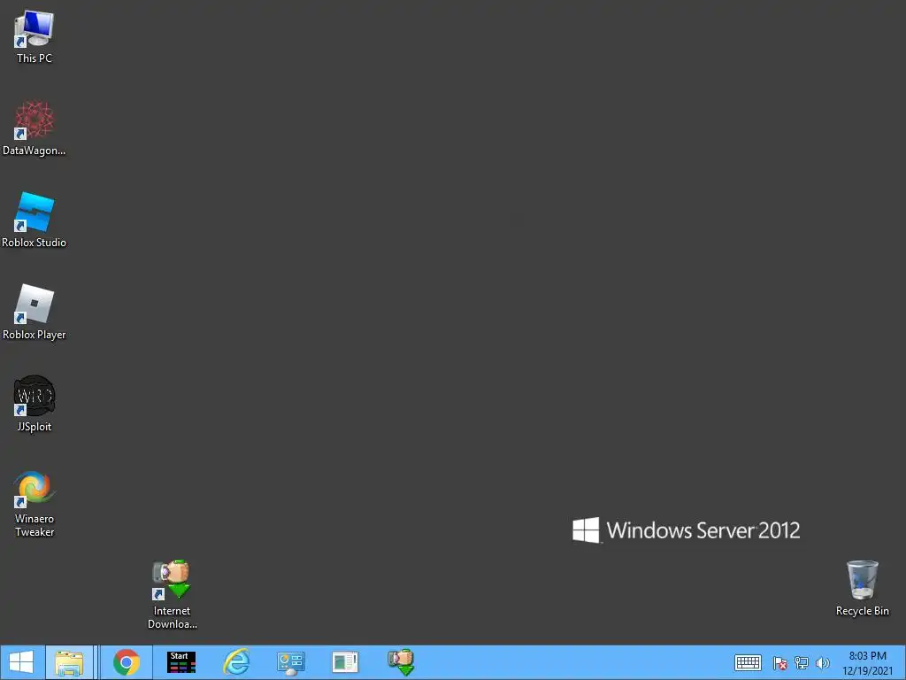The width and height of the screenshot is (906, 680).
Task: Select the Internet Download Manager desktop shortcut
Action: point(172,594)
